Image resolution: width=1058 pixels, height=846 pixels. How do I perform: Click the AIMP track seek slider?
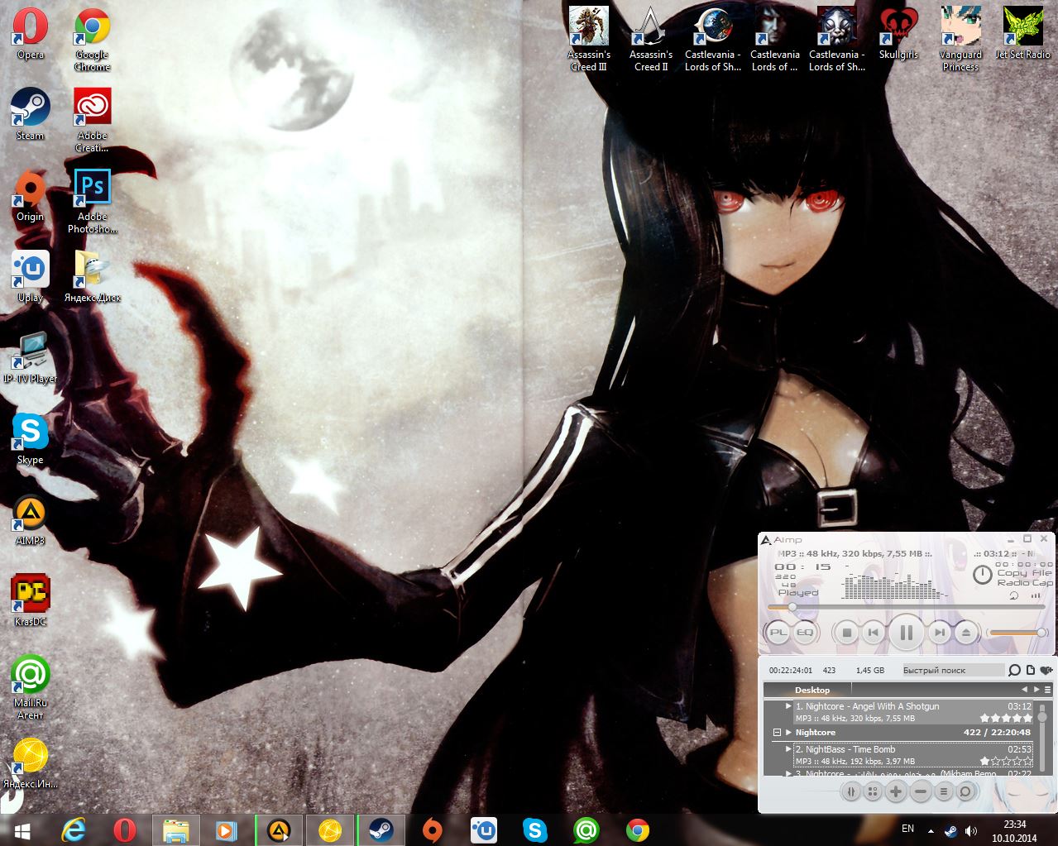pos(907,607)
